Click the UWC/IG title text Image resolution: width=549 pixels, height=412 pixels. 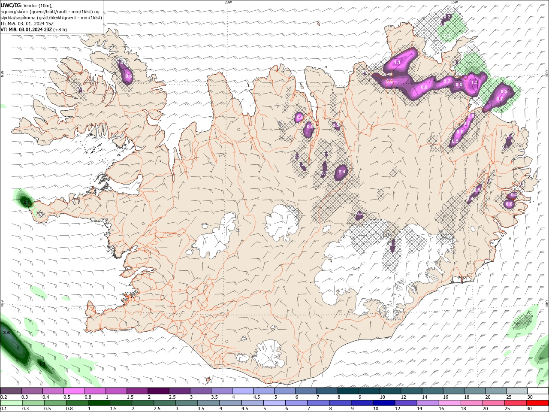(10, 5)
